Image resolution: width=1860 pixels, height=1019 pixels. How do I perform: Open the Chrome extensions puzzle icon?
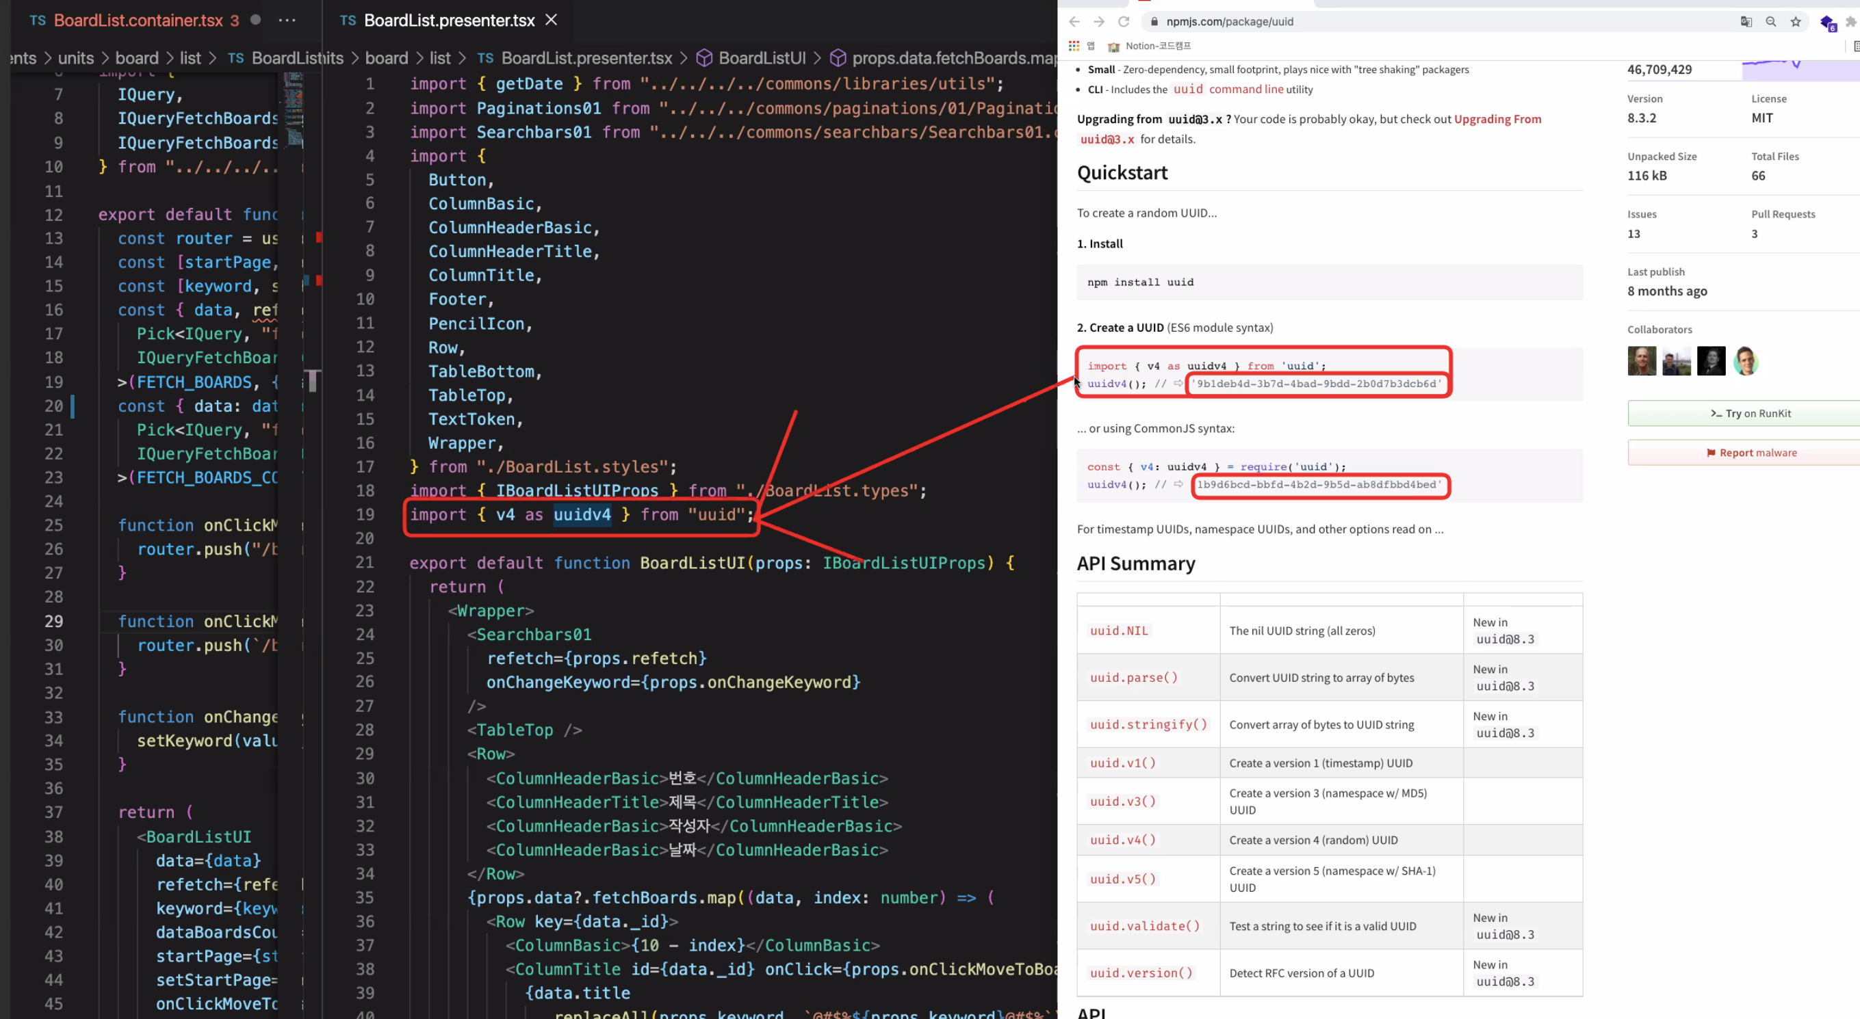coord(1850,22)
